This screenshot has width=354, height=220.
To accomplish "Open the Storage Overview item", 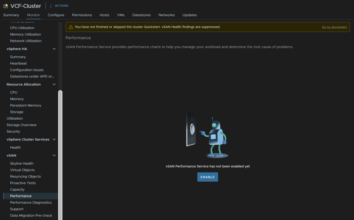I will [21, 125].
